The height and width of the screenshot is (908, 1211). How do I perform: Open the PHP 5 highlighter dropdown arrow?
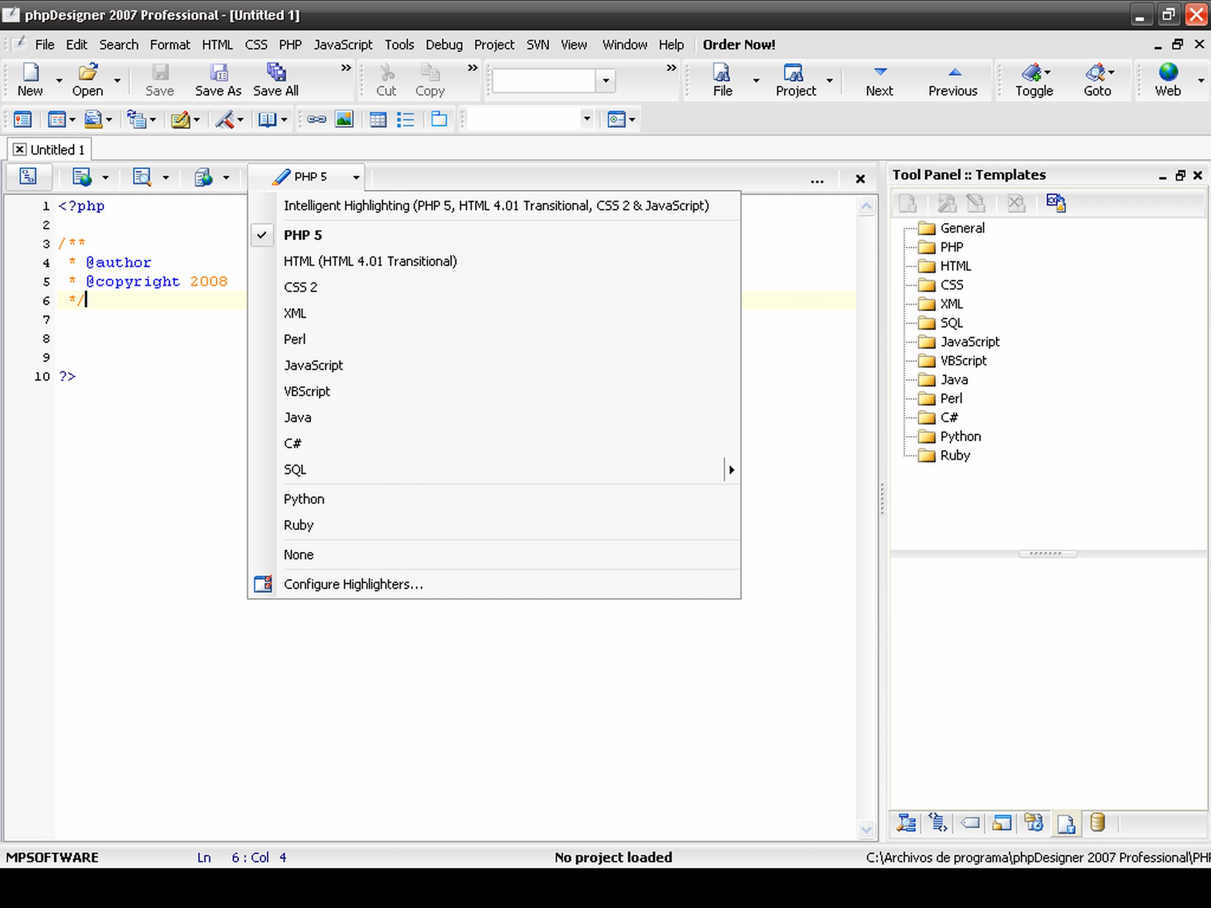356,176
